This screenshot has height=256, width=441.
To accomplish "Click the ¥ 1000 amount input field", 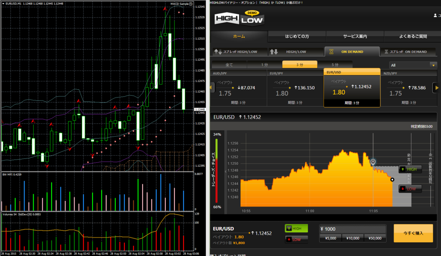I will [x=353, y=229].
